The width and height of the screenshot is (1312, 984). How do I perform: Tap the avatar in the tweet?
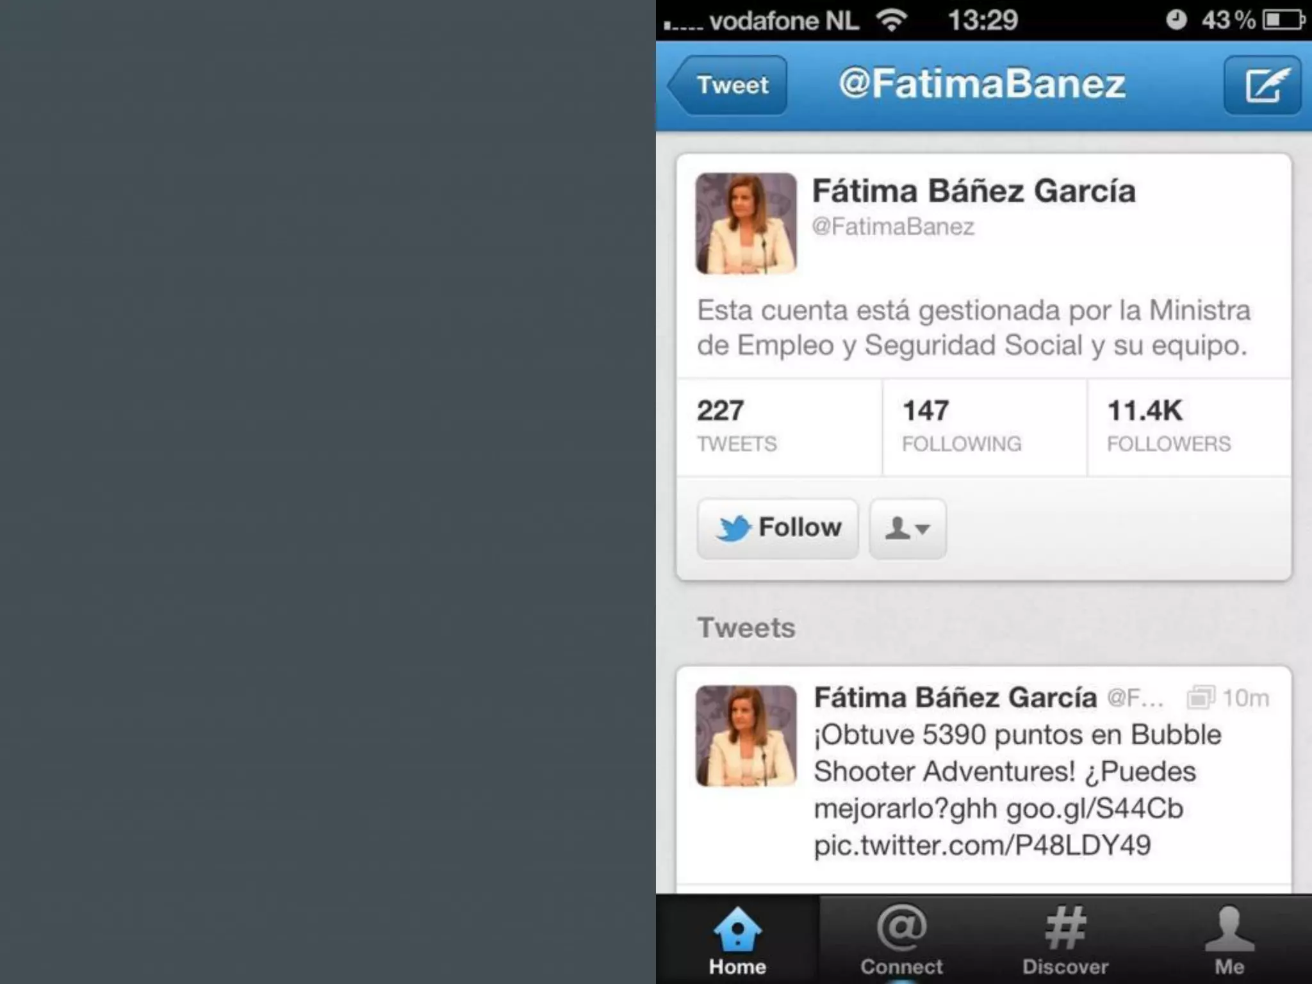pos(746,736)
